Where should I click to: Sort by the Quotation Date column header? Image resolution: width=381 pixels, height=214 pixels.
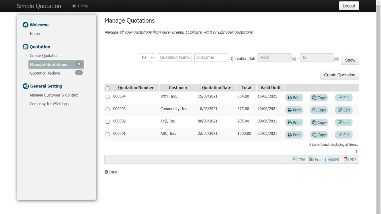click(216, 88)
